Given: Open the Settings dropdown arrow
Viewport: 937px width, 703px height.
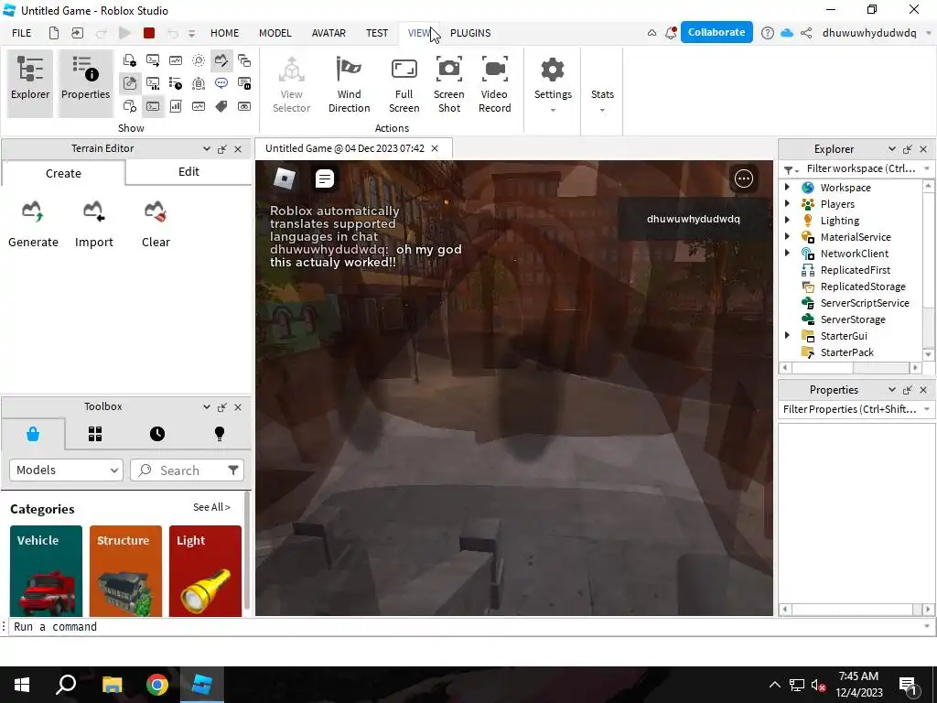Looking at the screenshot, I should click(x=553, y=110).
